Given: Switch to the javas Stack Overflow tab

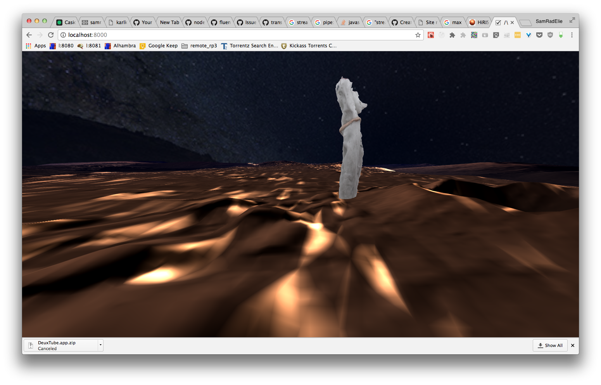Looking at the screenshot, I should [x=350, y=23].
